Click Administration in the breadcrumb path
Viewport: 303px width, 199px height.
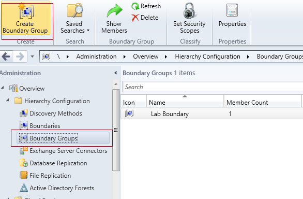tap(96, 56)
